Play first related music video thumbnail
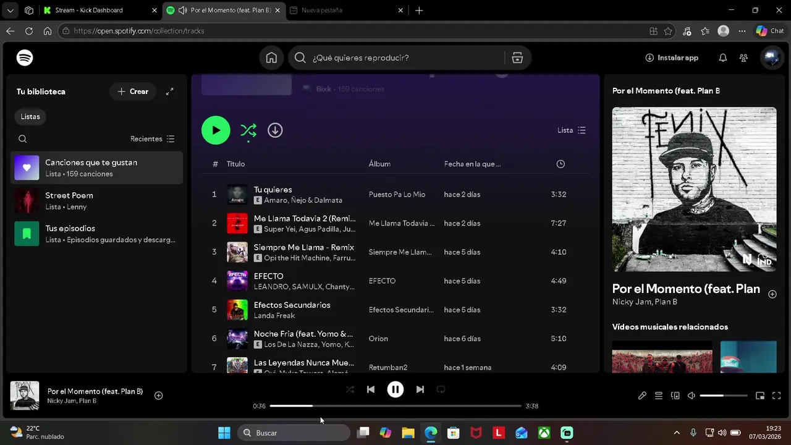This screenshot has width=791, height=445. coord(662,357)
